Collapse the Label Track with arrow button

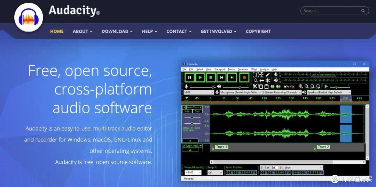coord(190,150)
